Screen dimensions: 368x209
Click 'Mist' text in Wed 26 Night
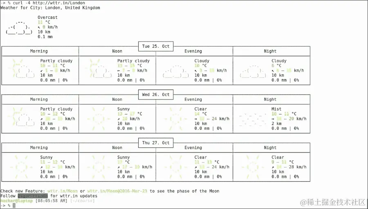click(x=276, y=109)
